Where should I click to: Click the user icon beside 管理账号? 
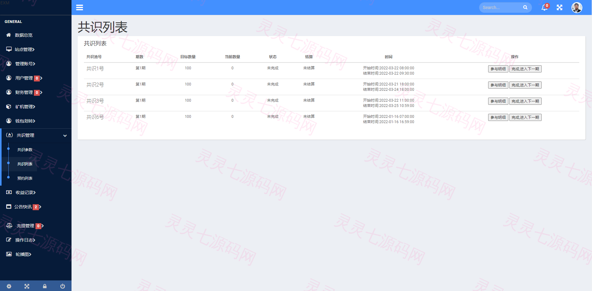9,63
